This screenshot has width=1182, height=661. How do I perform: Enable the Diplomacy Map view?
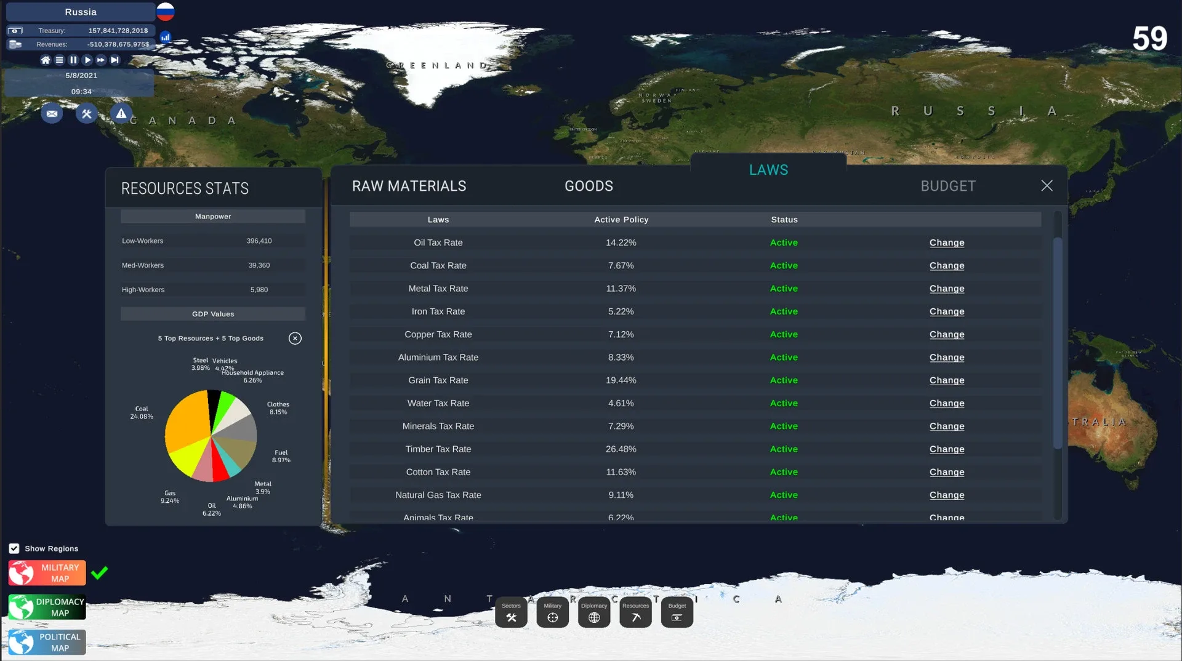[x=47, y=607]
